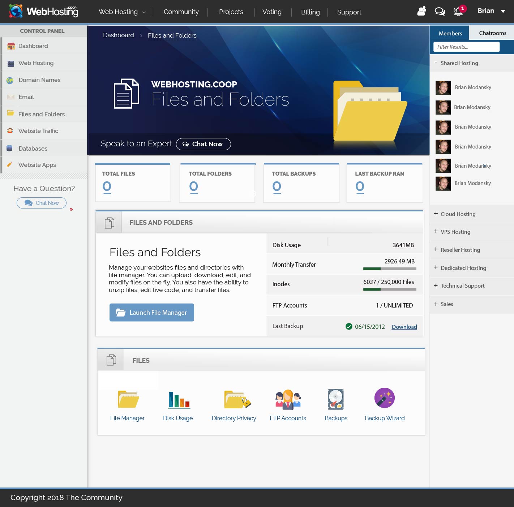Click the Website Apps pencil icon

[x=10, y=164]
